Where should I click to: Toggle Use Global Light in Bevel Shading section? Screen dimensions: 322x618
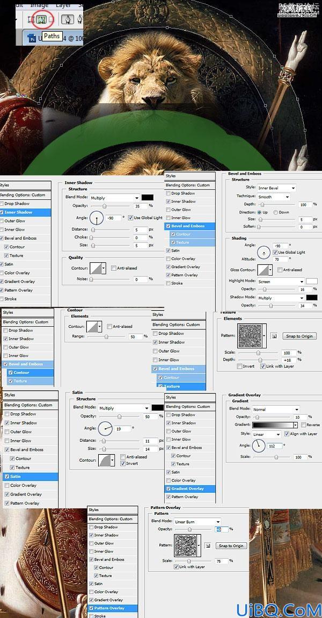[x=275, y=252]
